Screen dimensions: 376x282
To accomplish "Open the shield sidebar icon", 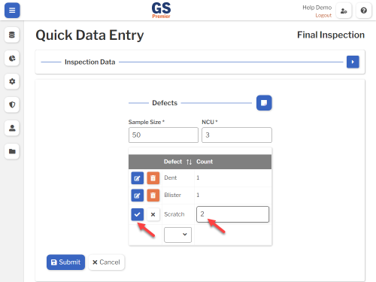I will 12,105.
